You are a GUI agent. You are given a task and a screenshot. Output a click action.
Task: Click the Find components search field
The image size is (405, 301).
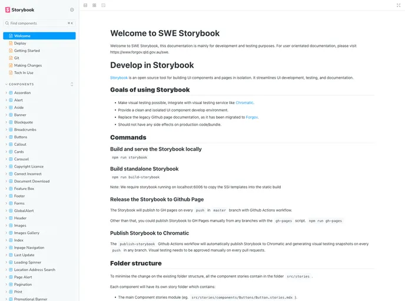click(39, 23)
